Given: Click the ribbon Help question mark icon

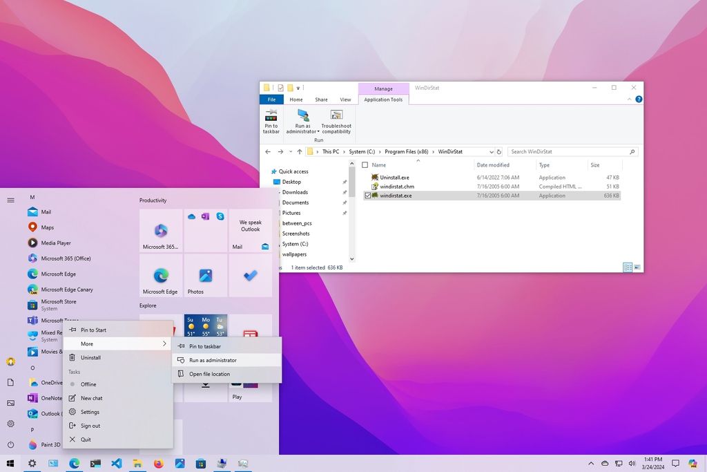Looking at the screenshot, I should pyautogui.click(x=639, y=99).
